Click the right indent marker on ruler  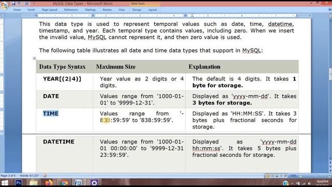(x=297, y=16)
